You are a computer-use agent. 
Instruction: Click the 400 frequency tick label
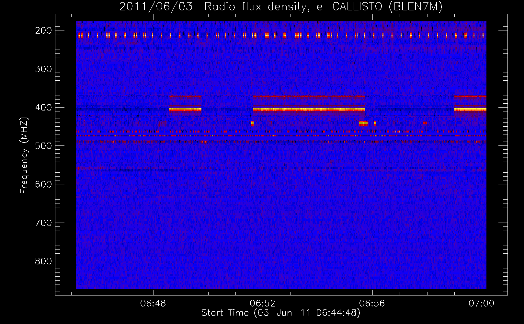pos(43,108)
